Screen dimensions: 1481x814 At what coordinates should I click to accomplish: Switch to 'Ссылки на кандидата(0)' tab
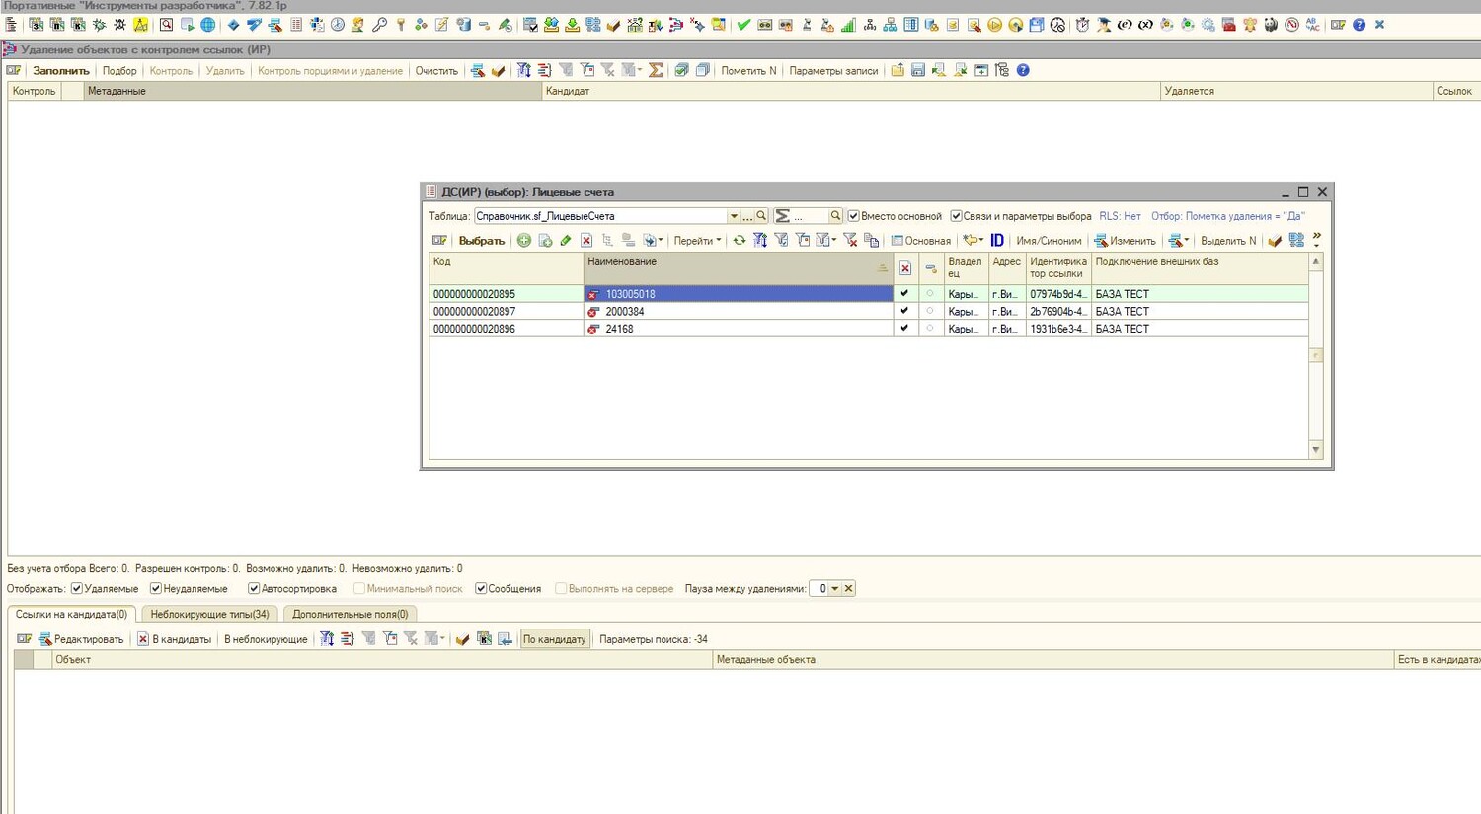pos(71,614)
